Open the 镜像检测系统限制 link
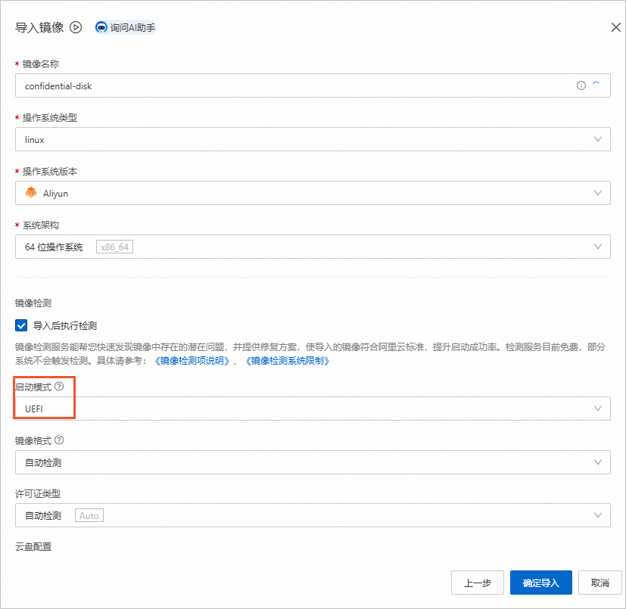Viewport: 626px width, 609px height. click(288, 361)
